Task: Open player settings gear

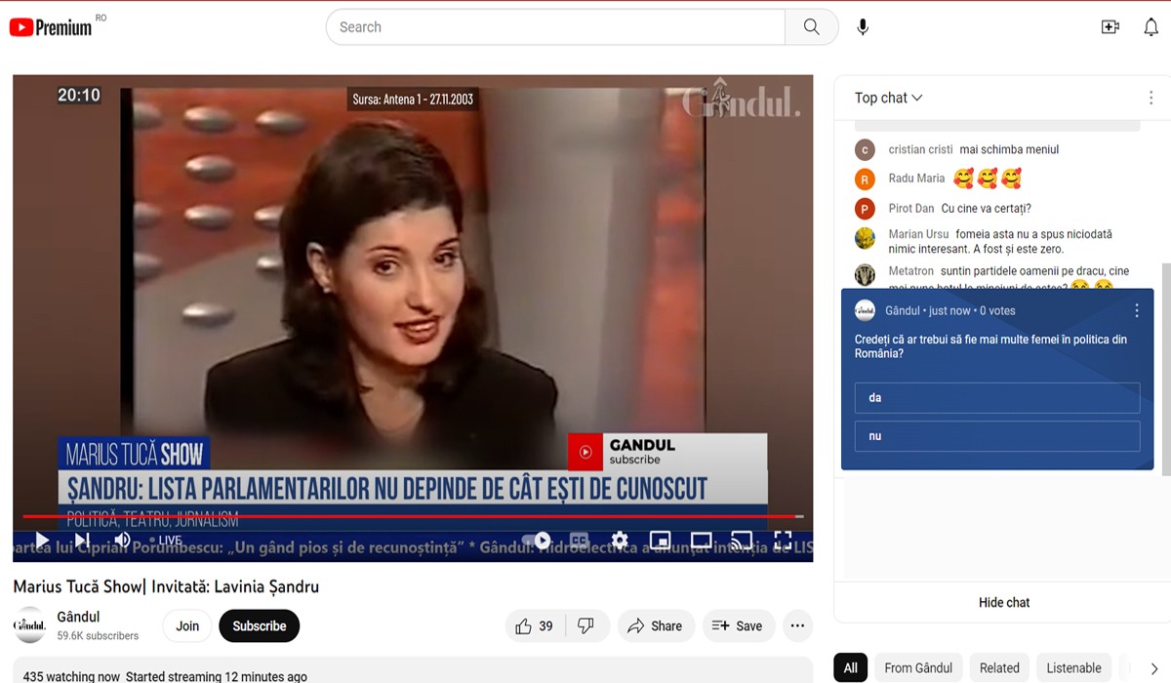Action: point(620,541)
